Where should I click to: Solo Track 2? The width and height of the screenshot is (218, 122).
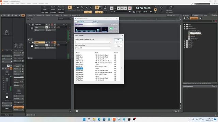49,42
